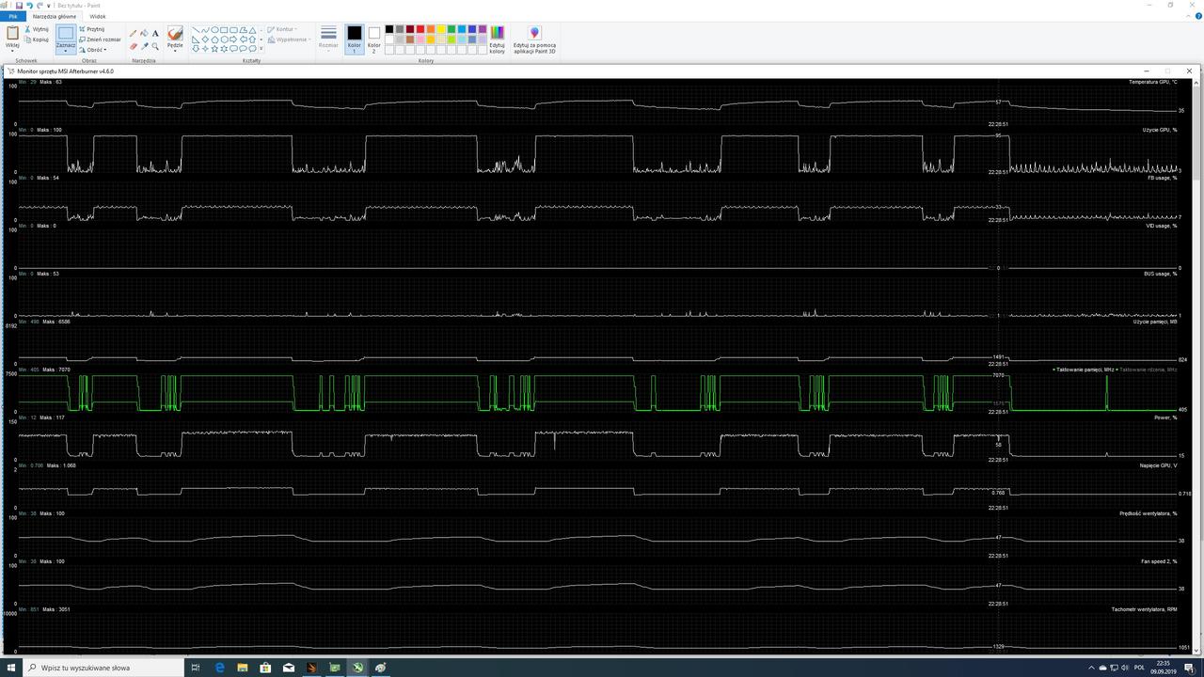1204x677 pixels.
Task: Open Edytuj kolory color editor
Action: click(497, 39)
